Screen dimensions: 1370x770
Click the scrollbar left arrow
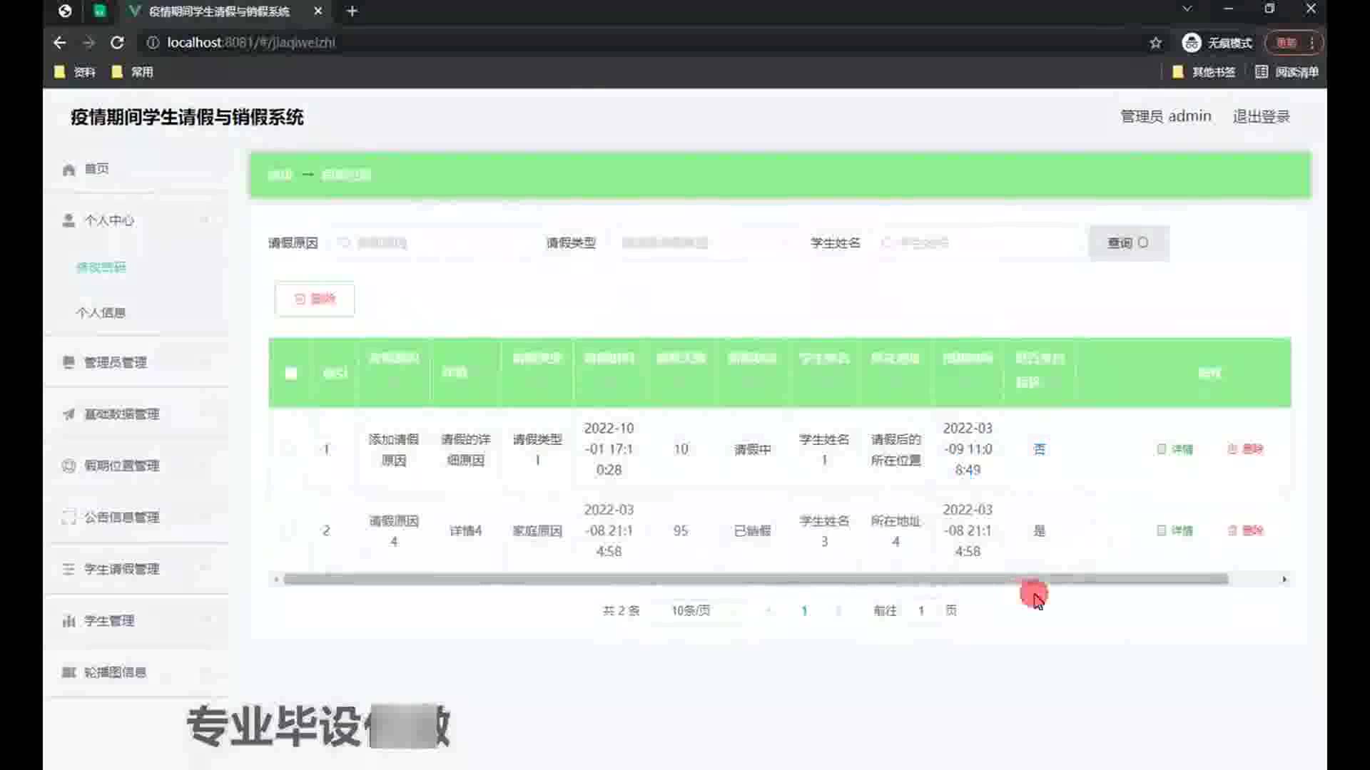click(276, 579)
